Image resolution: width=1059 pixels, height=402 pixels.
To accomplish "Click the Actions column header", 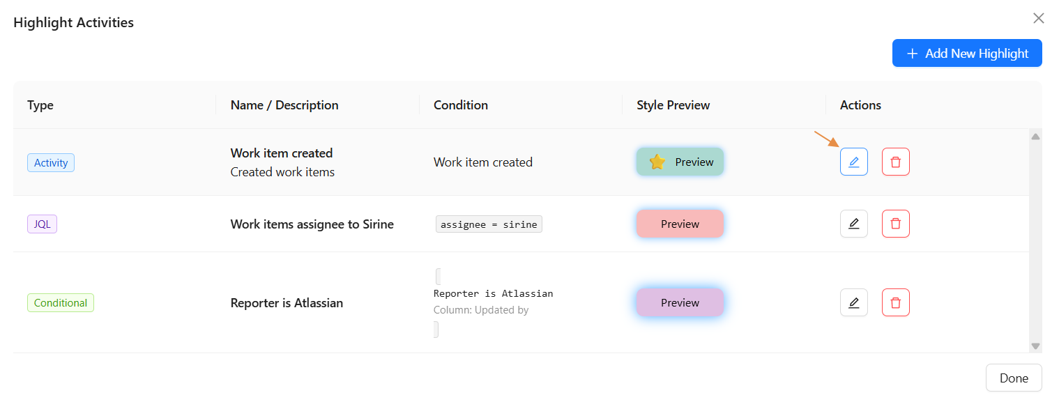I will point(860,105).
